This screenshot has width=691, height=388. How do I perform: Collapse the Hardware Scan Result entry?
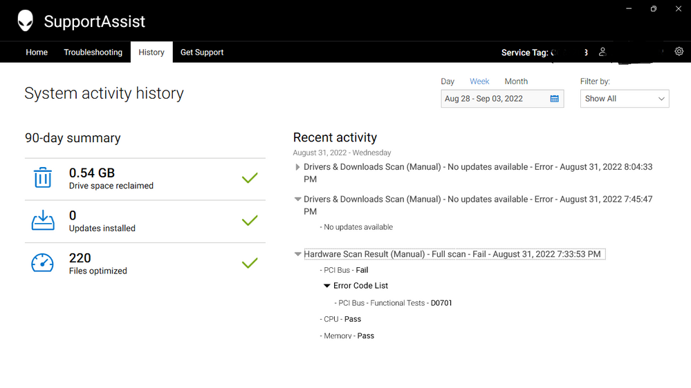297,254
